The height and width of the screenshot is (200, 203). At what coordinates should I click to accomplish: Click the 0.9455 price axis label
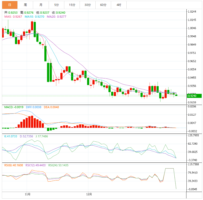(x=192, y=78)
